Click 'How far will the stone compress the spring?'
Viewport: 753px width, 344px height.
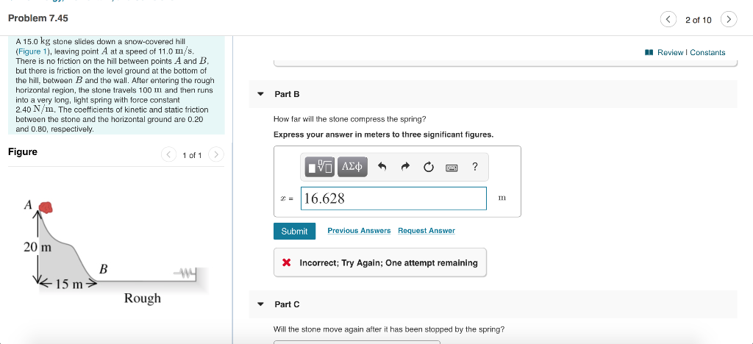pos(349,119)
